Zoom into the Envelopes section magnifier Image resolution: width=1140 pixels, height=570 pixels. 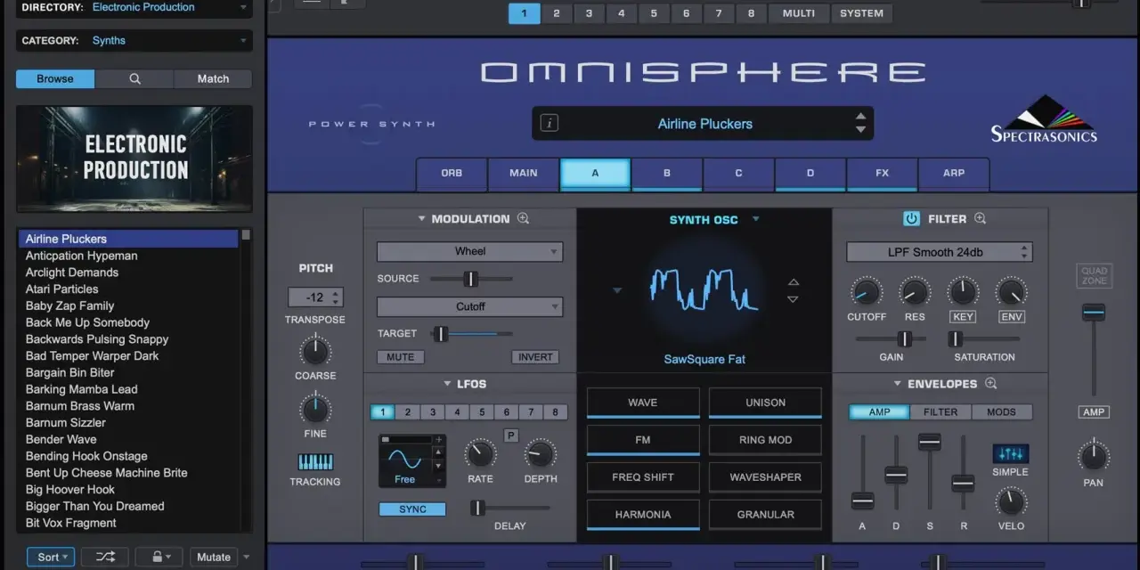[990, 384]
